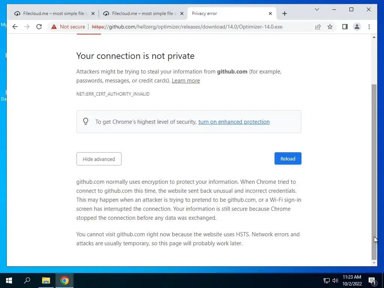The image size is (384, 288).
Task: Click the blue Reload button
Action: 288,159
